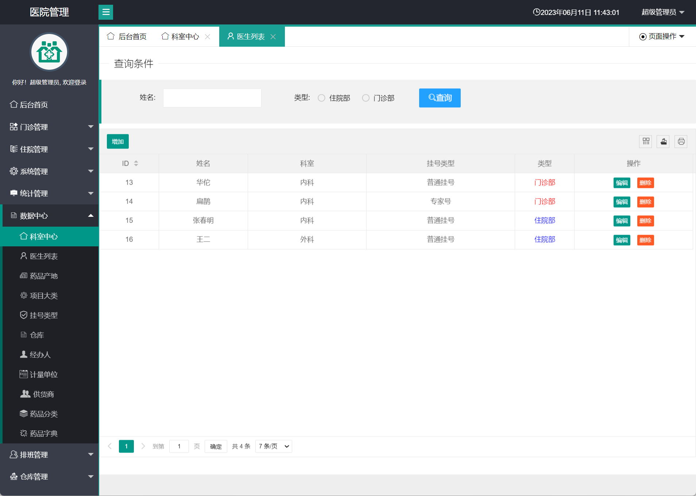Viewport: 696px width, 496px height.
Task: Edit the row for 扁鹊
Action: coord(622,202)
